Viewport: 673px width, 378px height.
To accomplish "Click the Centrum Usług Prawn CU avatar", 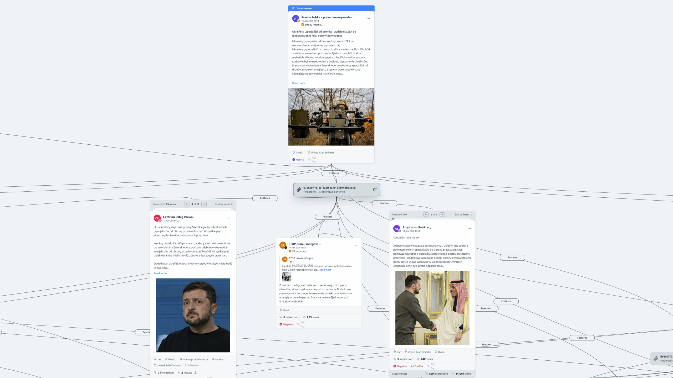I will 157,218.
